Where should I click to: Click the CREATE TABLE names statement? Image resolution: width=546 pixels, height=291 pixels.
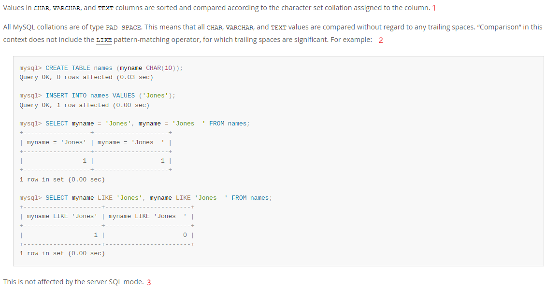(x=114, y=68)
